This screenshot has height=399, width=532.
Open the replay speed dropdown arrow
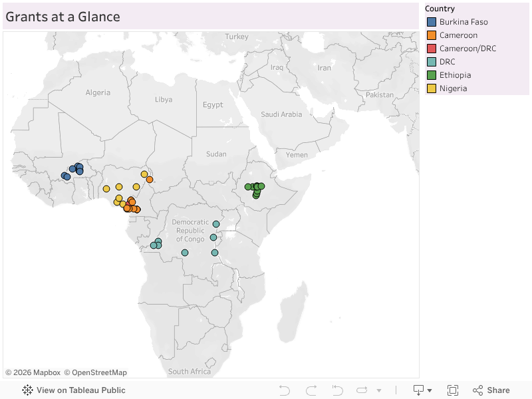(379, 390)
